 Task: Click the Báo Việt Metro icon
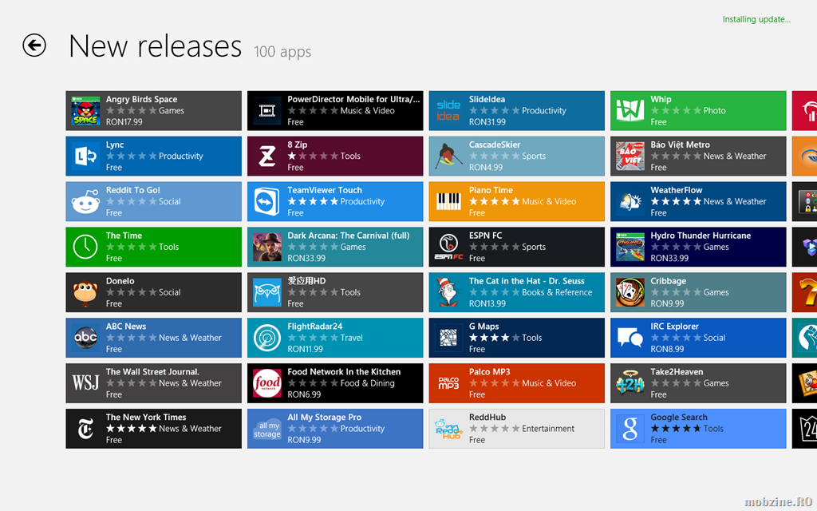coord(630,156)
